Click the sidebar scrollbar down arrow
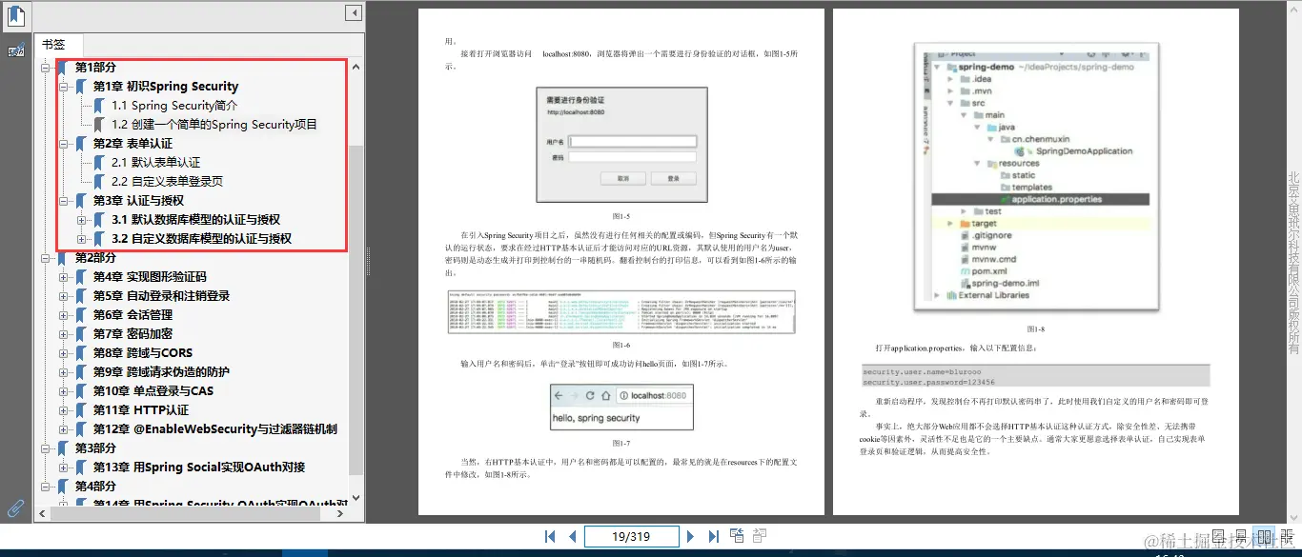 click(x=355, y=496)
